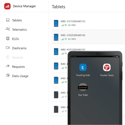The height and width of the screenshot is (125, 125).
Task: Click the Telematics sidebar icon
Action: 8,29
